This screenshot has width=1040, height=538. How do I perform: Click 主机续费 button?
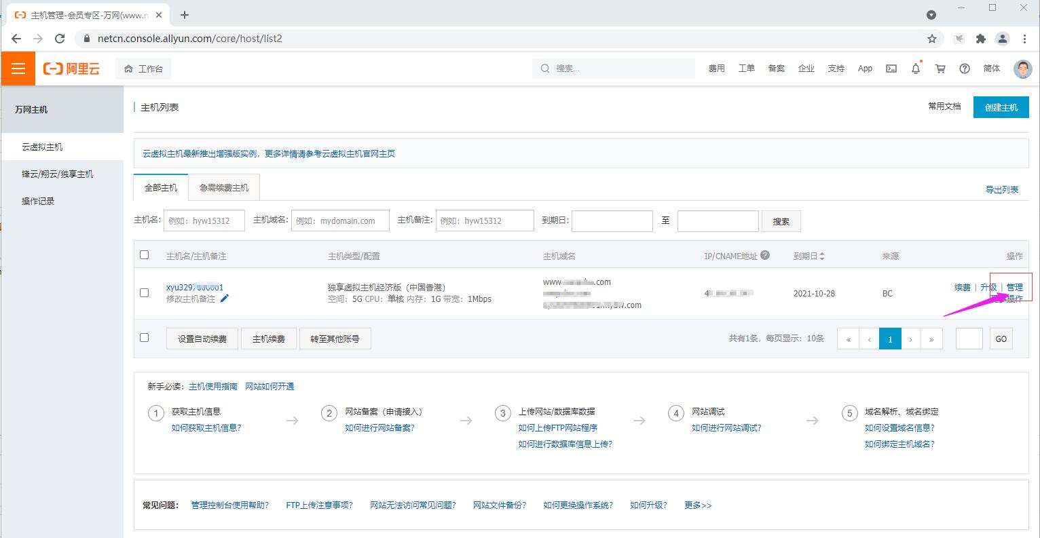point(269,339)
